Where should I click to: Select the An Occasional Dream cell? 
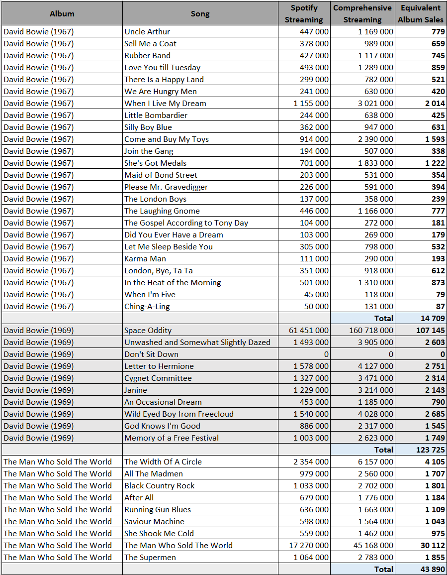(x=200, y=402)
